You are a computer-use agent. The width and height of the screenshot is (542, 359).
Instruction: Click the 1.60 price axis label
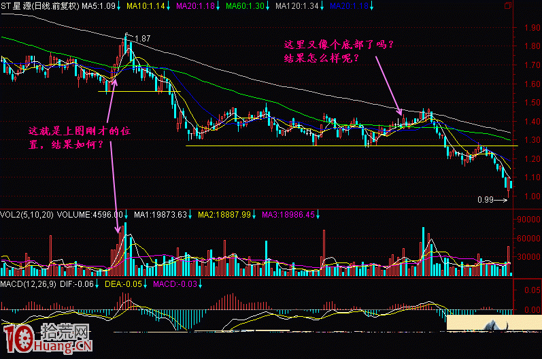(532, 84)
